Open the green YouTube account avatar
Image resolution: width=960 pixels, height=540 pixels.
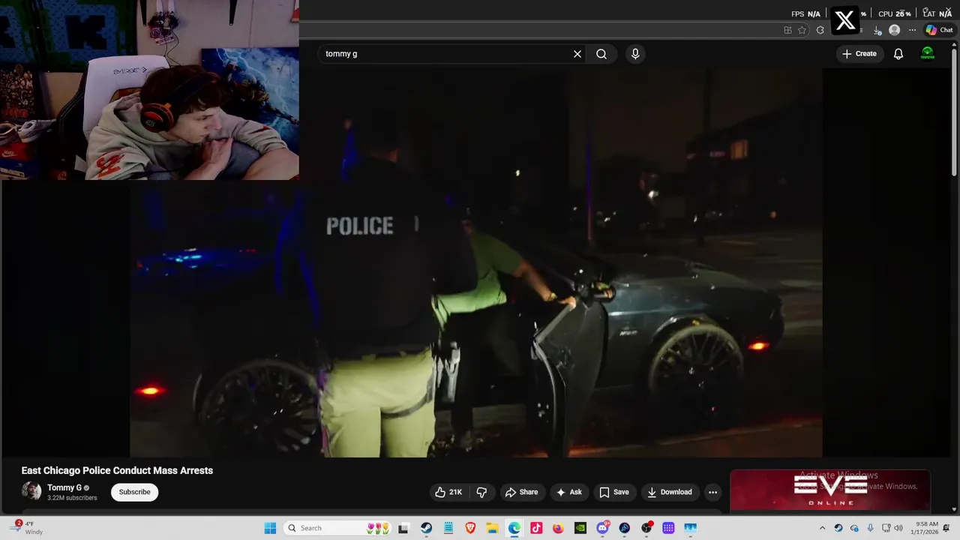point(928,54)
